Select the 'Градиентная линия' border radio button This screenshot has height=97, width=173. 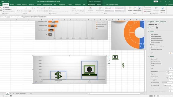click(150, 63)
